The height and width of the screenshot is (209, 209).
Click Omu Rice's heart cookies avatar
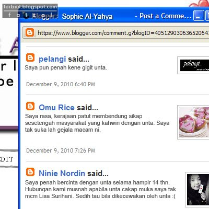194,122
